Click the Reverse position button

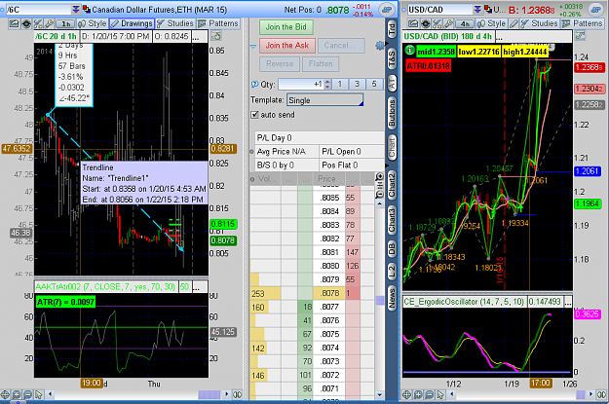pos(280,63)
